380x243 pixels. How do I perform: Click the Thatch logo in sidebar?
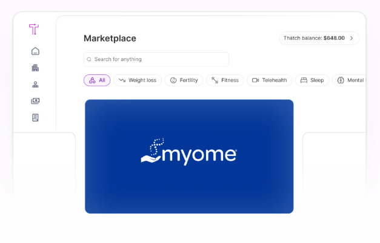tap(34, 29)
